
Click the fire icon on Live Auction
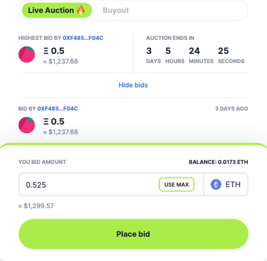click(x=81, y=10)
